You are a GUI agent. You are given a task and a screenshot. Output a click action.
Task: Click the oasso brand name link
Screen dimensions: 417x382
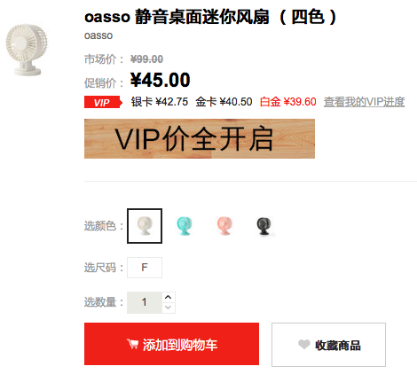[x=98, y=35]
